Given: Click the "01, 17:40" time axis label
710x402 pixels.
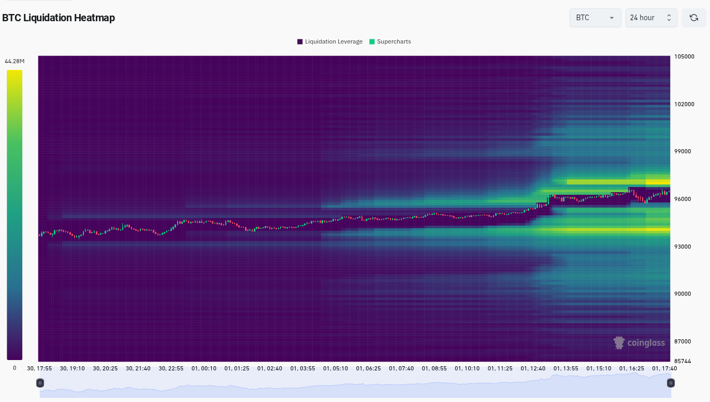Looking at the screenshot, I should [x=664, y=368].
